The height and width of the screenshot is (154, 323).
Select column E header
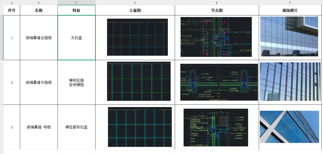[217, 2]
